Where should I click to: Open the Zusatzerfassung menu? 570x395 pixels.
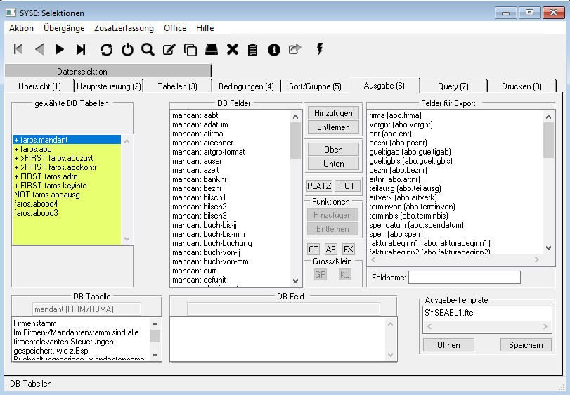tap(124, 28)
